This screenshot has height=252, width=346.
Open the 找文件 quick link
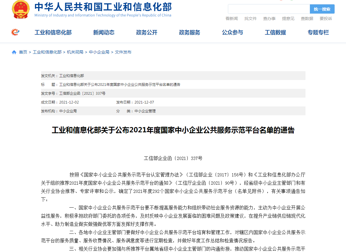tap(250, 18)
